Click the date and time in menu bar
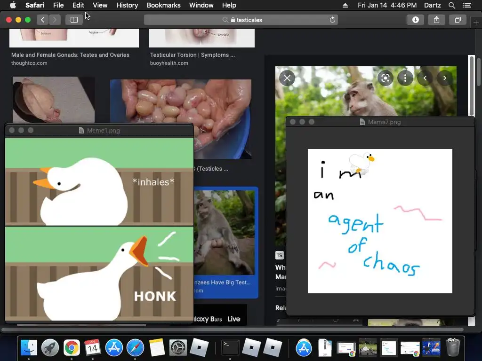Viewport: 482px width, 361px height. (x=387, y=5)
